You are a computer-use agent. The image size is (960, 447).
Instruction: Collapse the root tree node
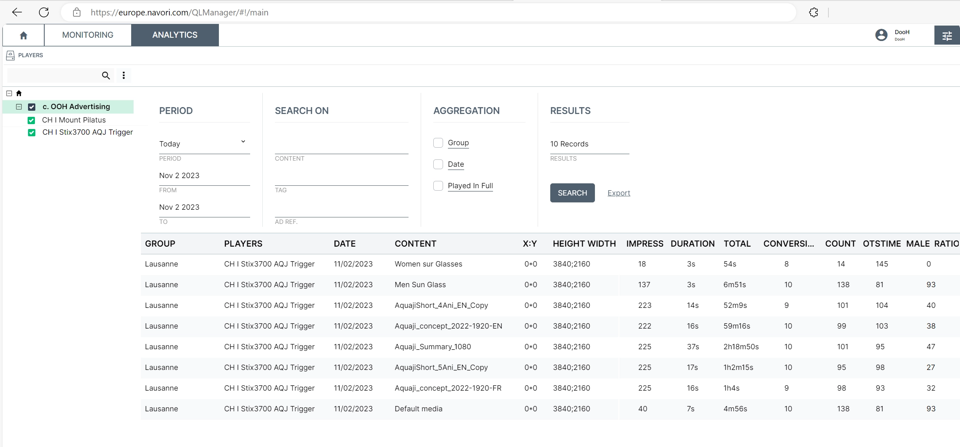(x=9, y=93)
